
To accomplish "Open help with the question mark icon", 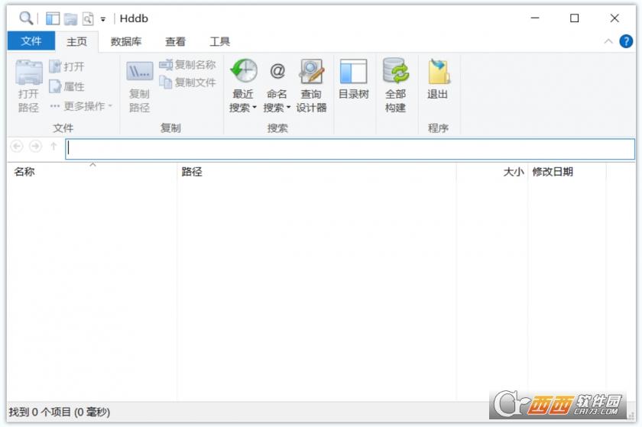I will pyautogui.click(x=626, y=41).
